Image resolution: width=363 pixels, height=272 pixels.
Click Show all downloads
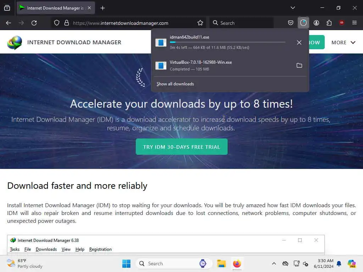(x=175, y=84)
